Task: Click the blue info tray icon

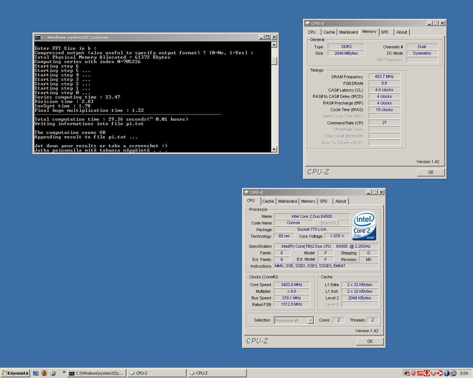Action: click(x=447, y=373)
